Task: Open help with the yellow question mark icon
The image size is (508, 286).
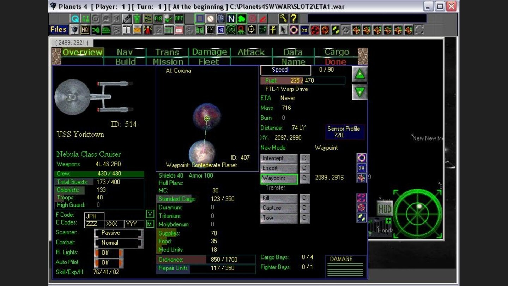Action: 294,18
